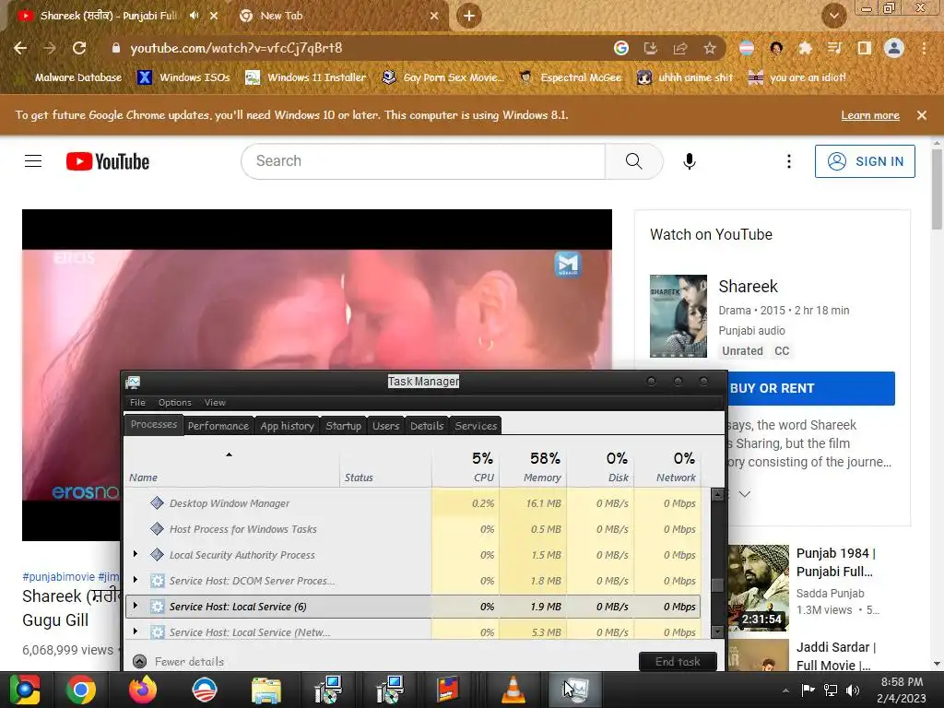
Task: Open YouTube settings three-dot icon
Action: point(789,160)
